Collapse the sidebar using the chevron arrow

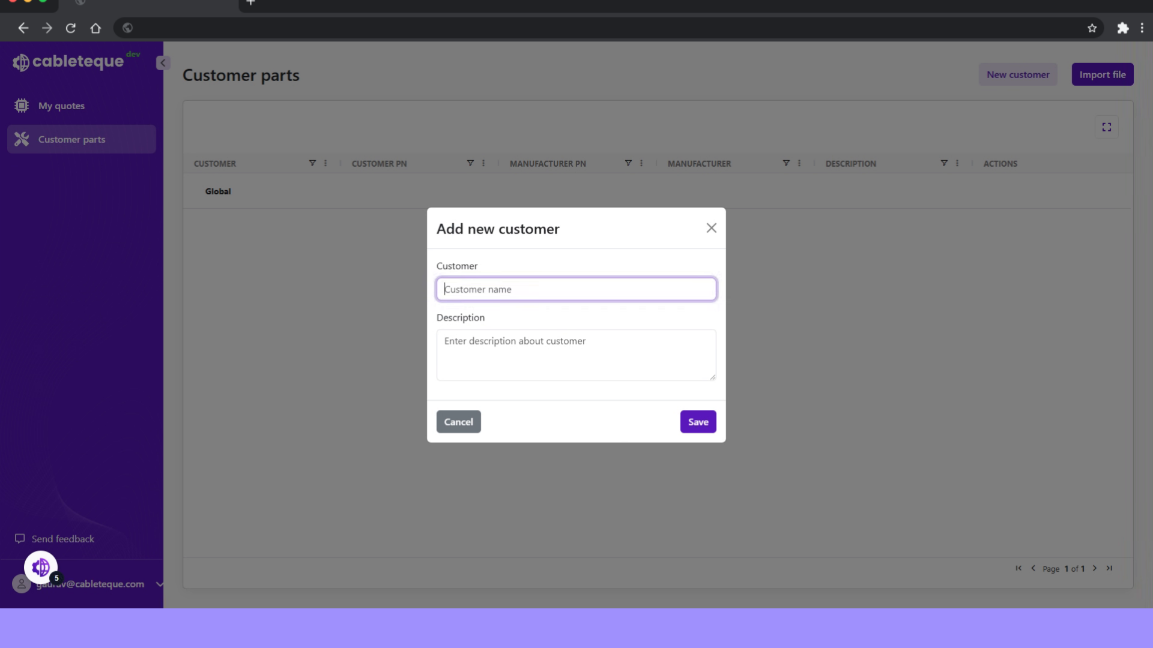point(162,62)
